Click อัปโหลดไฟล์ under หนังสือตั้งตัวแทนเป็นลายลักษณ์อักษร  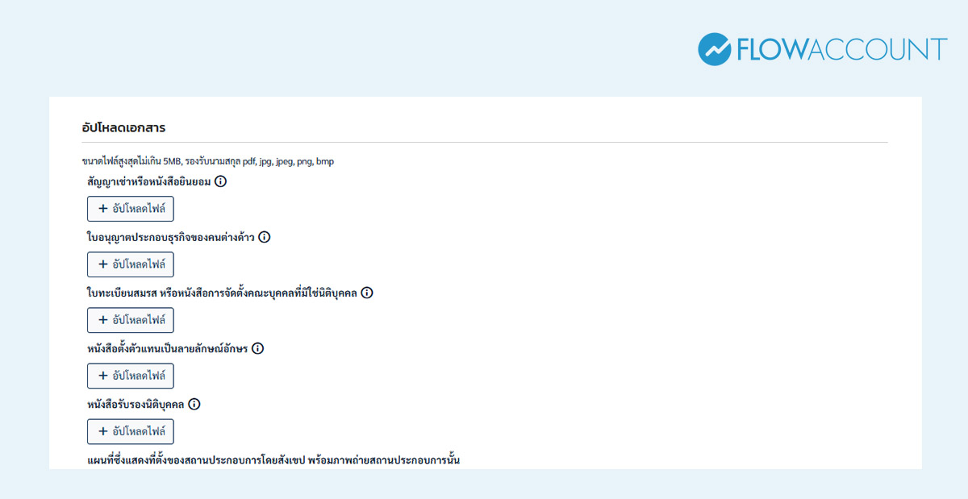pyautogui.click(x=131, y=376)
